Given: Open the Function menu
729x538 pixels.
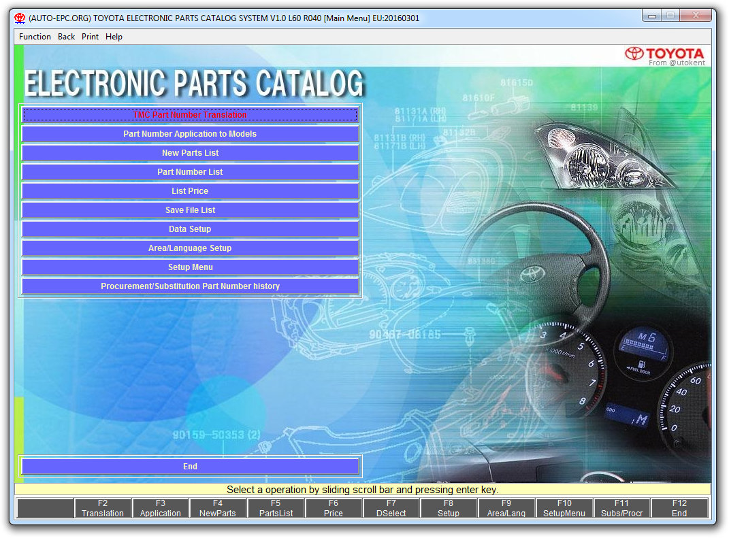Looking at the screenshot, I should tap(35, 37).
